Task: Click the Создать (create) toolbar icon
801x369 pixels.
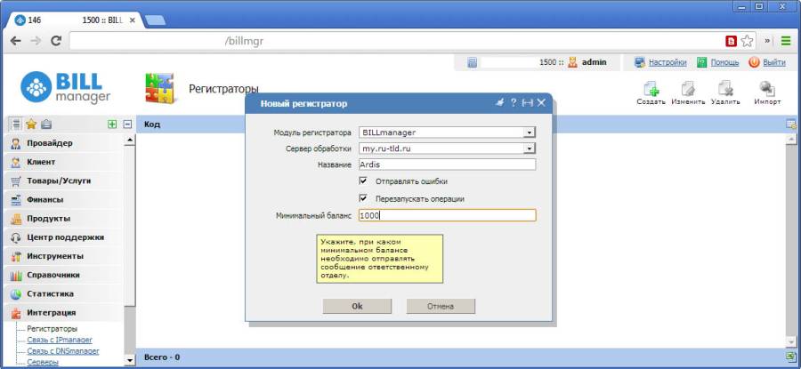Action: [x=651, y=89]
